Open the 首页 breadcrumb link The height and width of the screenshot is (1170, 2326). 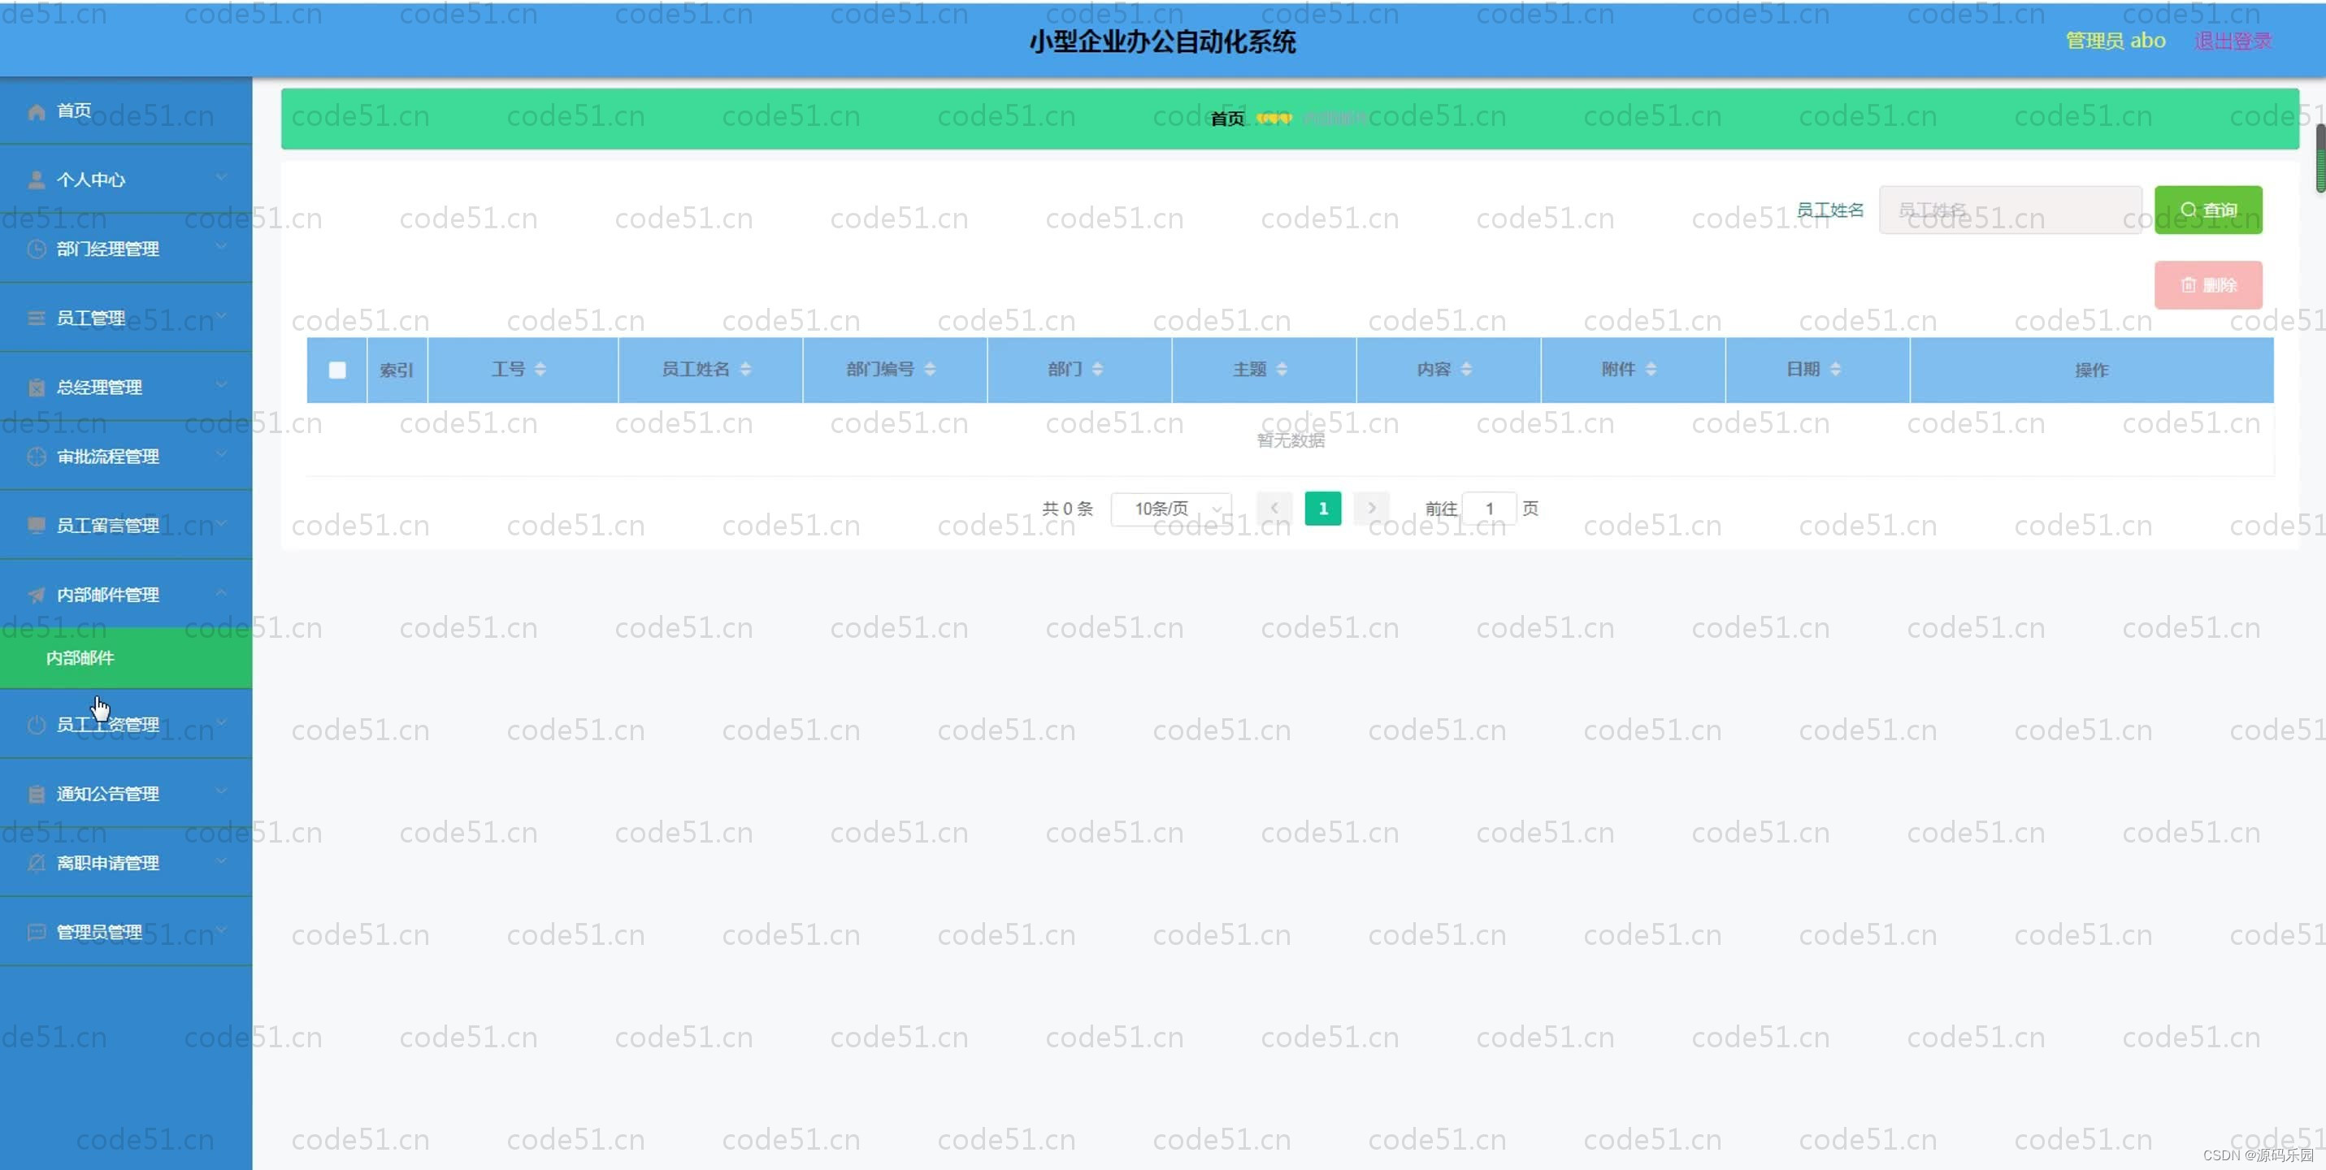(x=1226, y=117)
